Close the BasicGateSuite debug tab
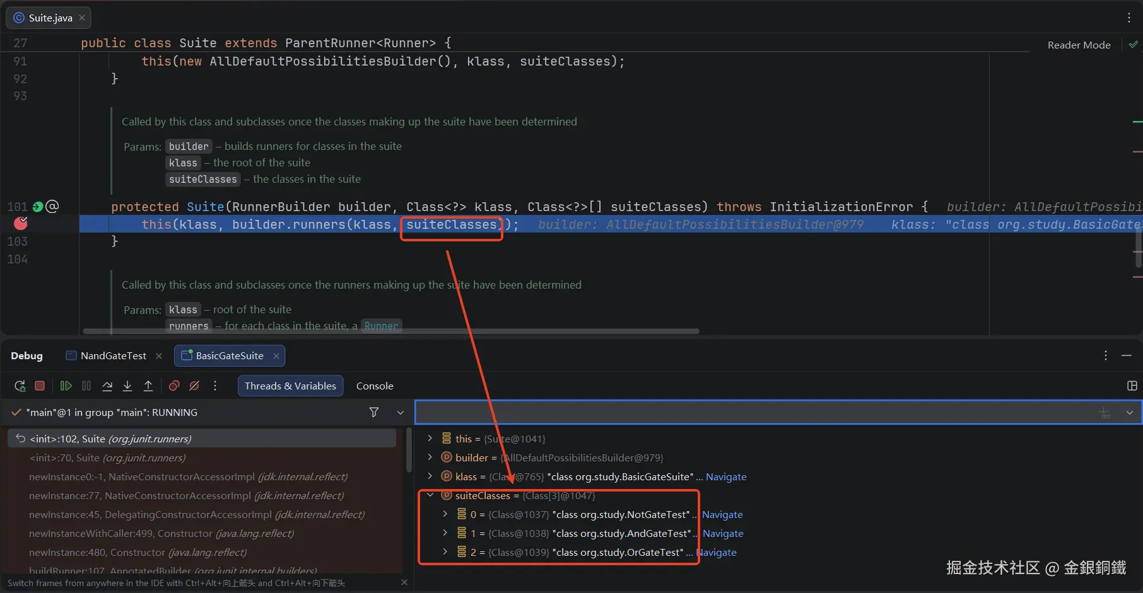Image resolution: width=1143 pixels, height=593 pixels. pyautogui.click(x=276, y=356)
